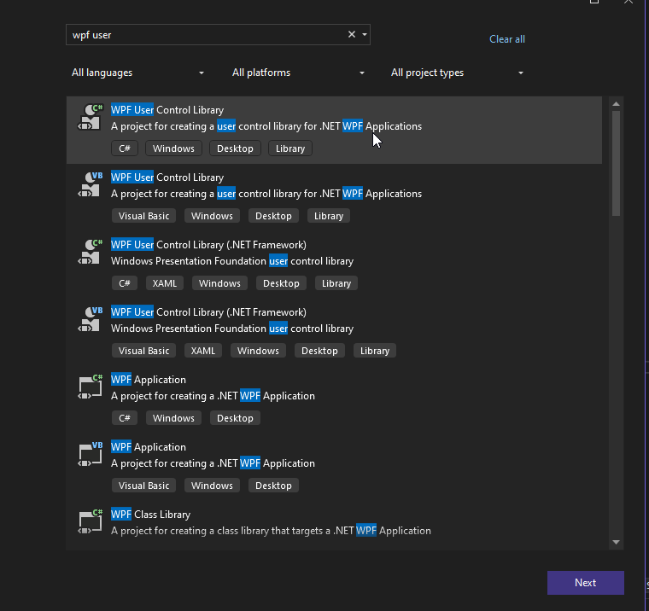Click the WPF Class Library template icon
Viewport: 649px width, 611px height.
pyautogui.click(x=91, y=522)
